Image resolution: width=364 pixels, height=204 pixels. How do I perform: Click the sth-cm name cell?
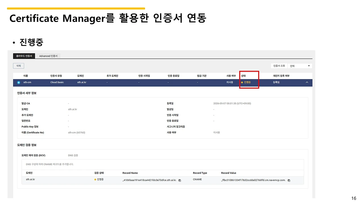tap(28, 82)
